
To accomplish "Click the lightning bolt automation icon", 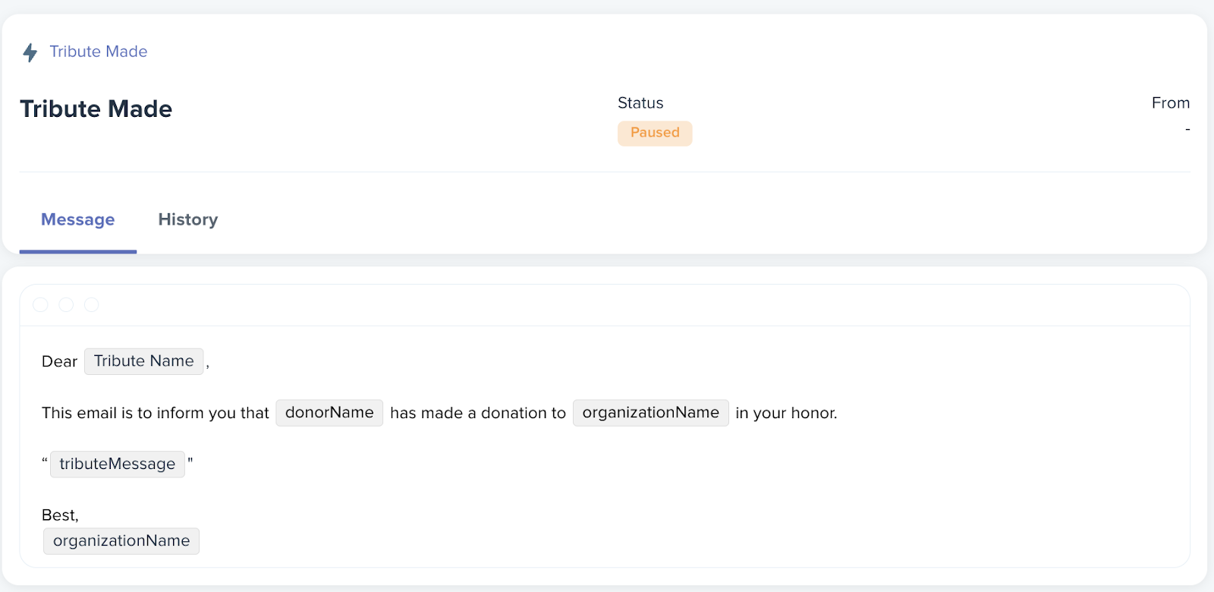I will 30,52.
